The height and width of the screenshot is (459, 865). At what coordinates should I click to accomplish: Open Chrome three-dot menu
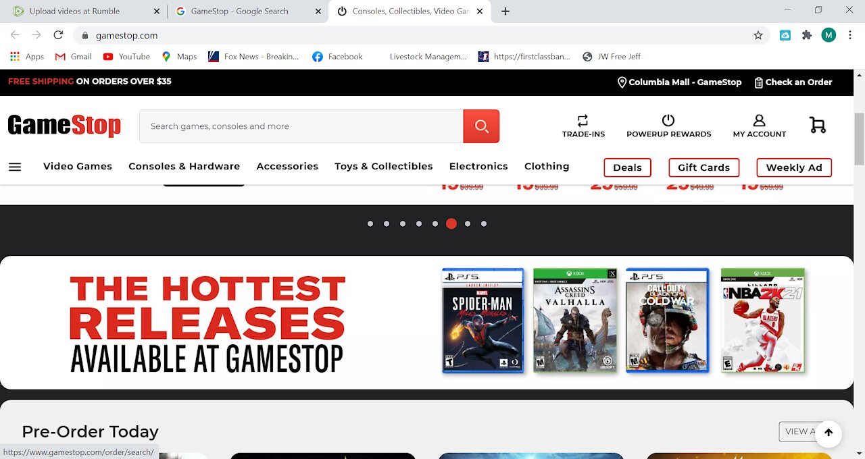click(x=850, y=35)
